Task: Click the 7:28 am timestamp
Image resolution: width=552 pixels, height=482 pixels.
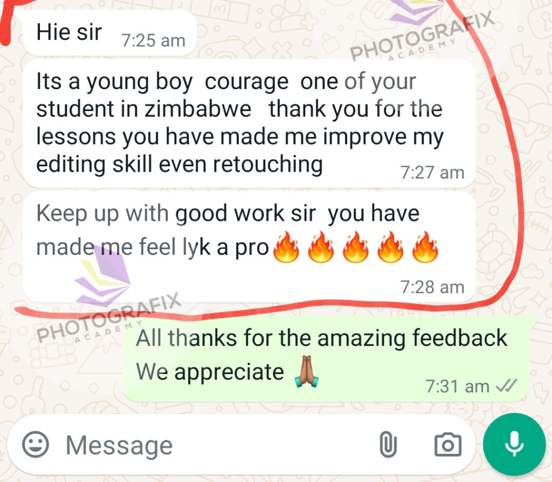Action: pos(432,287)
